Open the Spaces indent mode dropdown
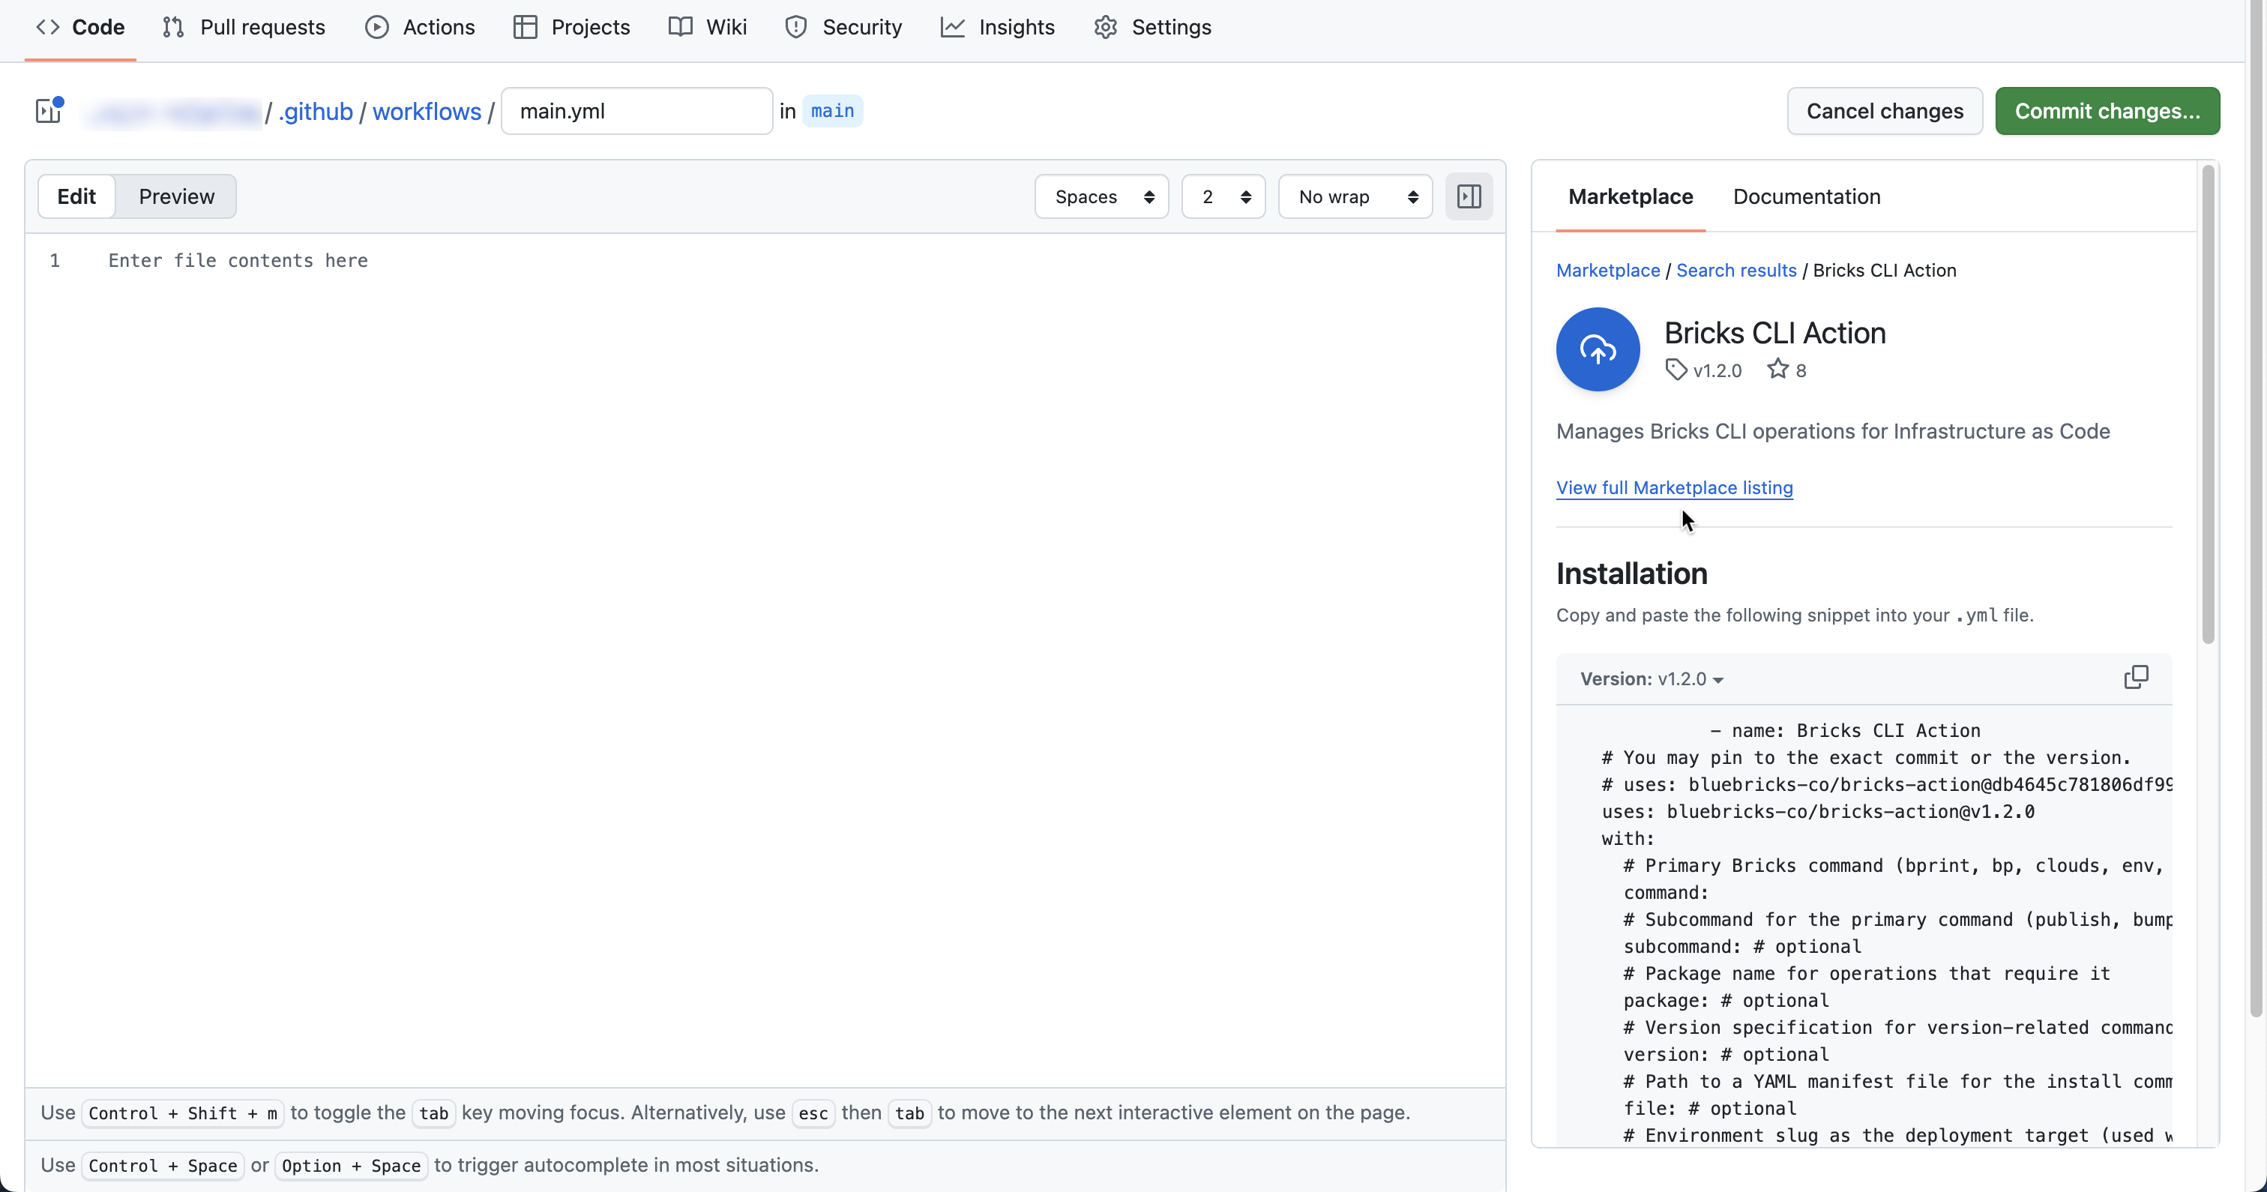The image size is (2267, 1192). pos(1102,196)
